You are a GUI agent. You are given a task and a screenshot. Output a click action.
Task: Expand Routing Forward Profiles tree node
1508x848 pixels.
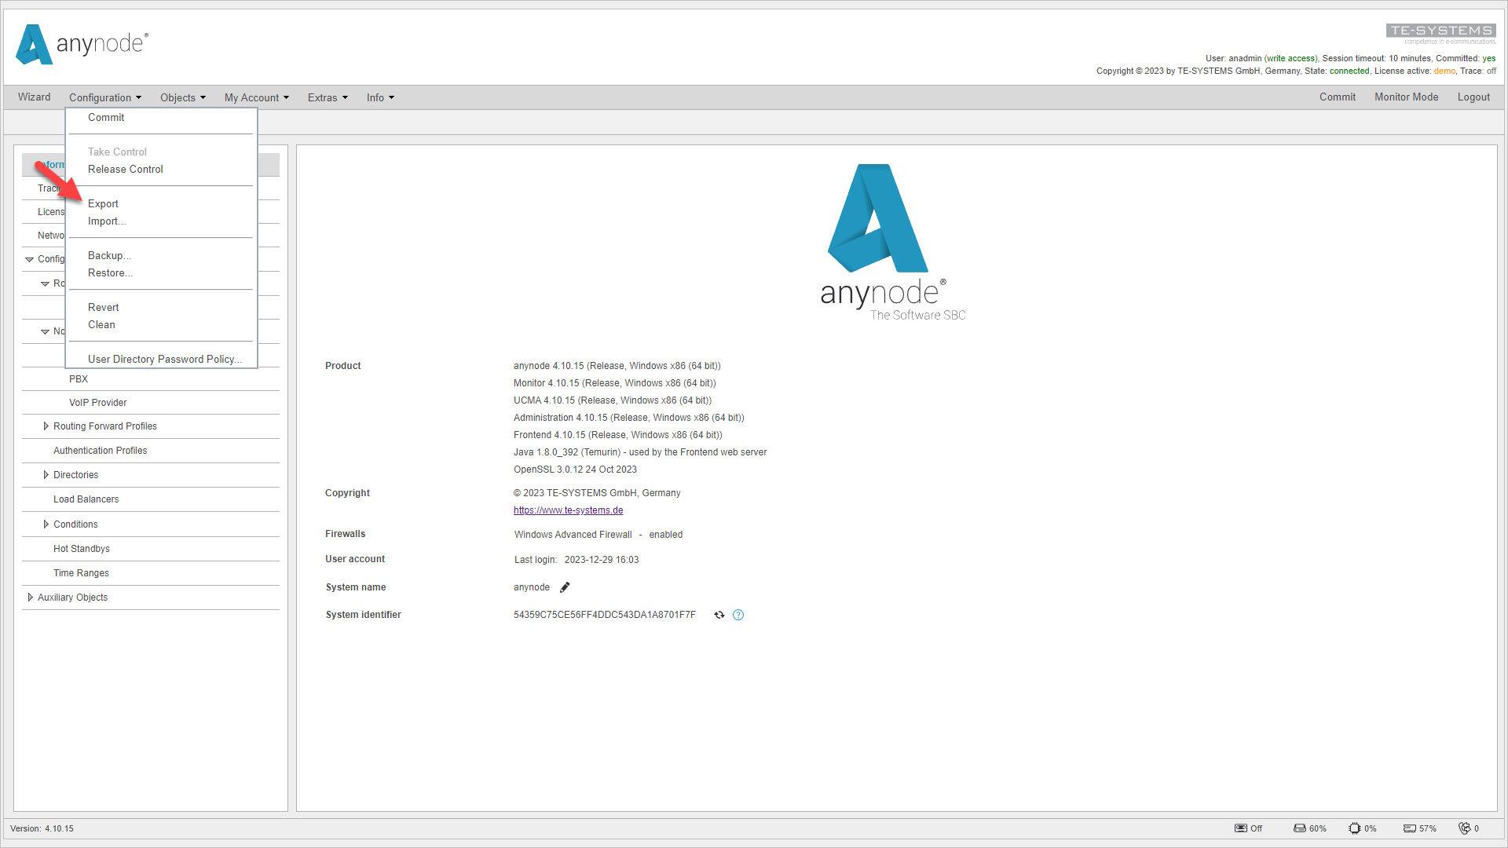coord(46,426)
